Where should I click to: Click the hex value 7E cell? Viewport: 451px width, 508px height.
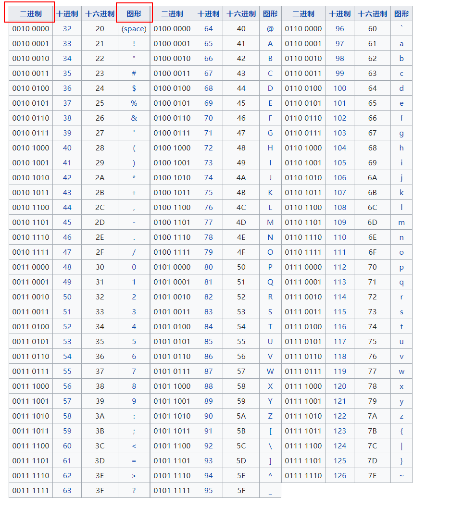coord(372,476)
